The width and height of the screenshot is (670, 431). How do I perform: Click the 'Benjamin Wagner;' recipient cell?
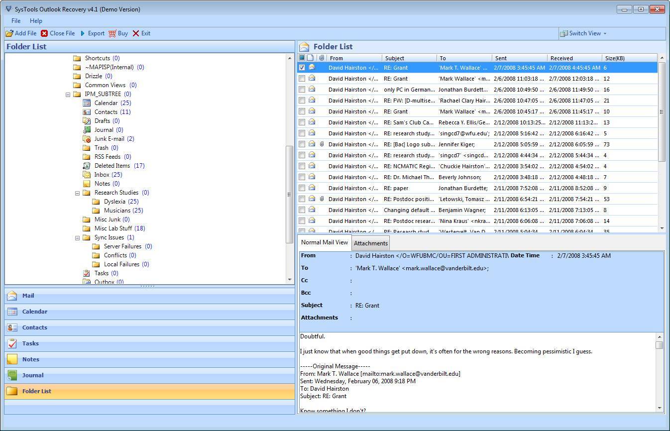click(x=462, y=210)
